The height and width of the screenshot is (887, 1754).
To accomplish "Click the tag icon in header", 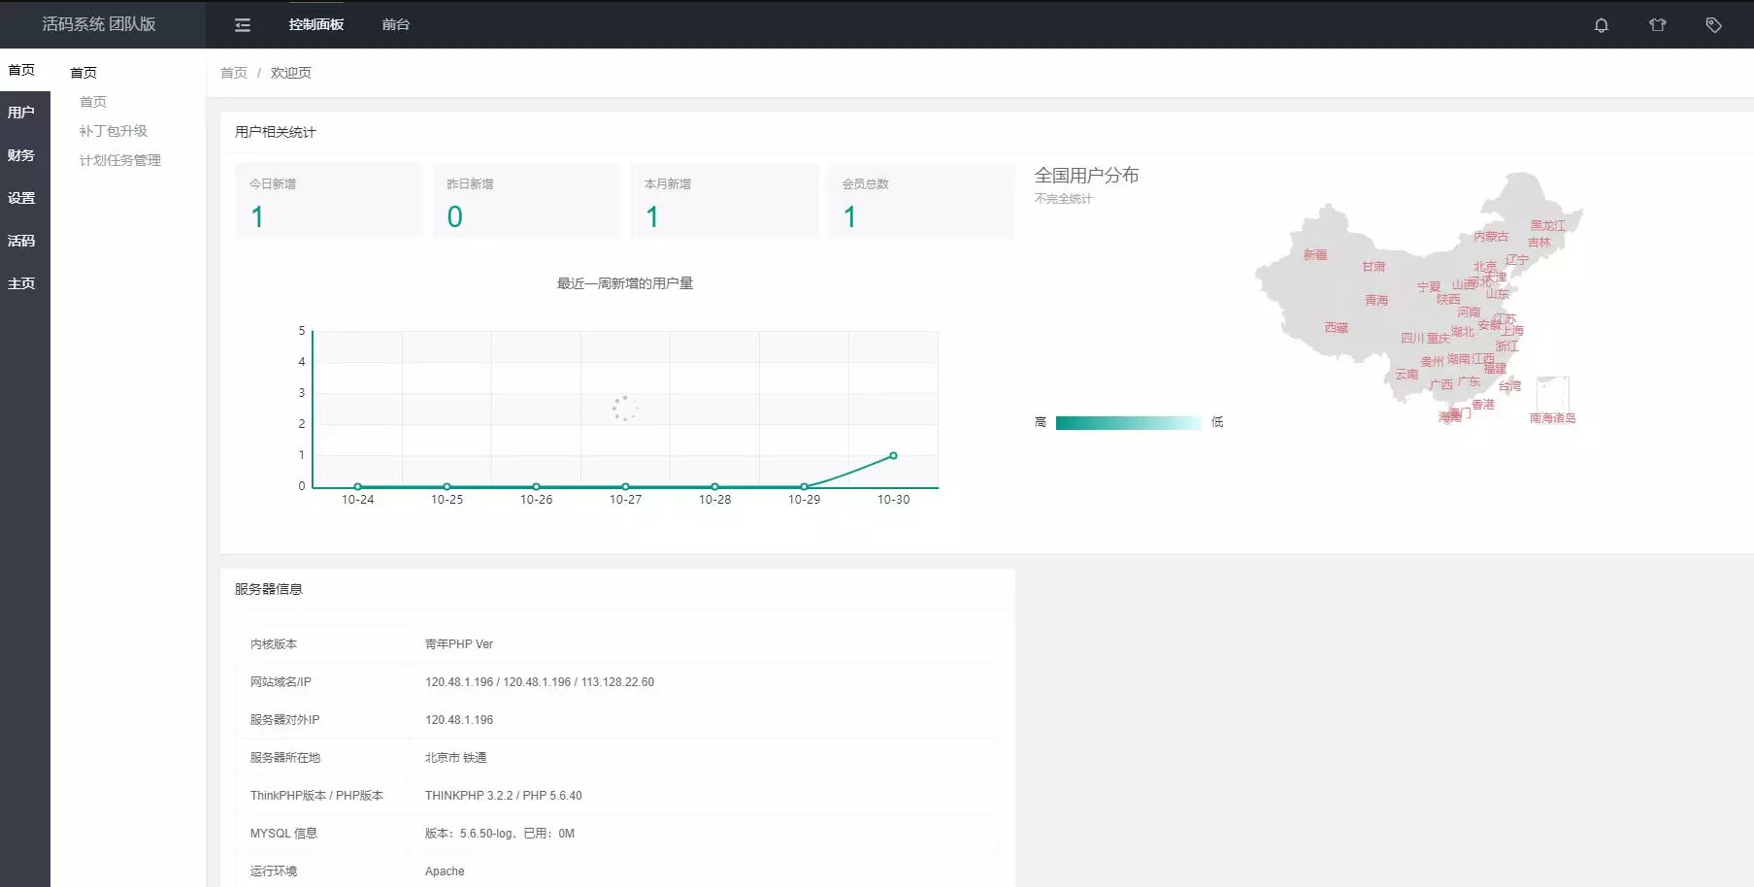I will pos(1714,25).
